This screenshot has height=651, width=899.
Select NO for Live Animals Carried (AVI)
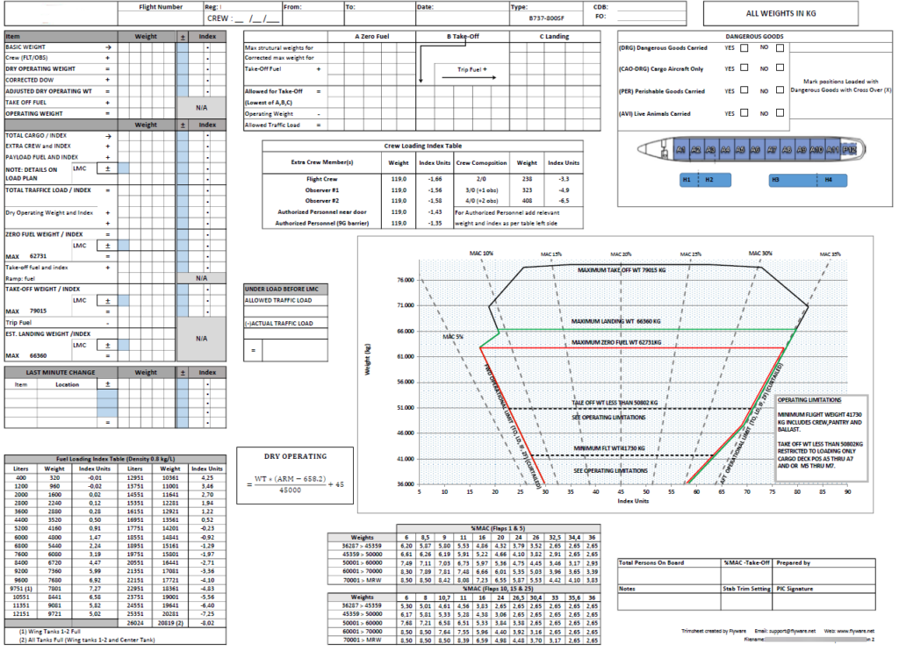tap(780, 113)
